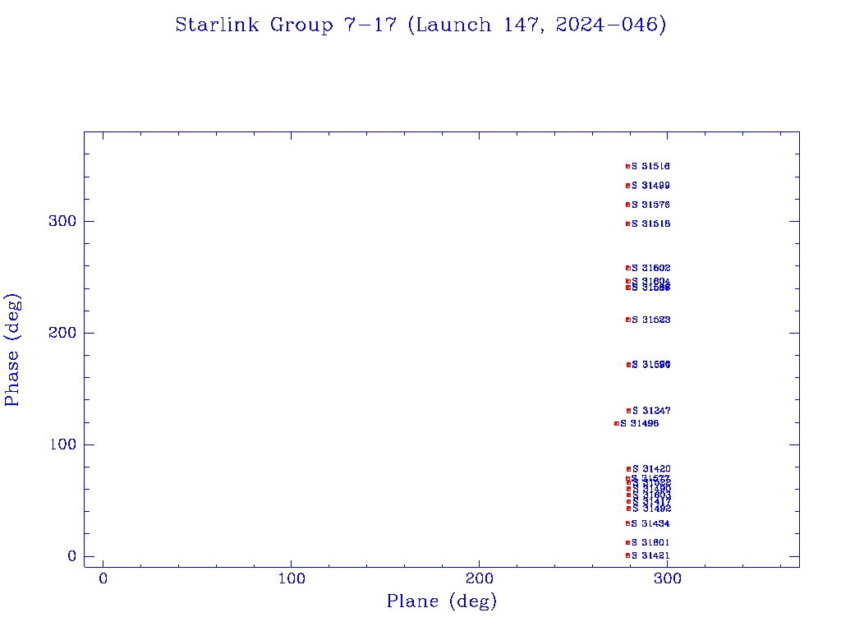Click the y-axis tick label "0"
The image size is (841, 631).
point(72,556)
